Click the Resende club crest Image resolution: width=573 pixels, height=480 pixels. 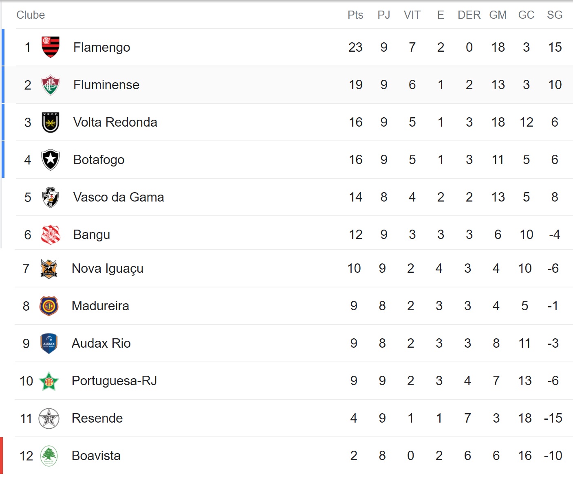49,418
